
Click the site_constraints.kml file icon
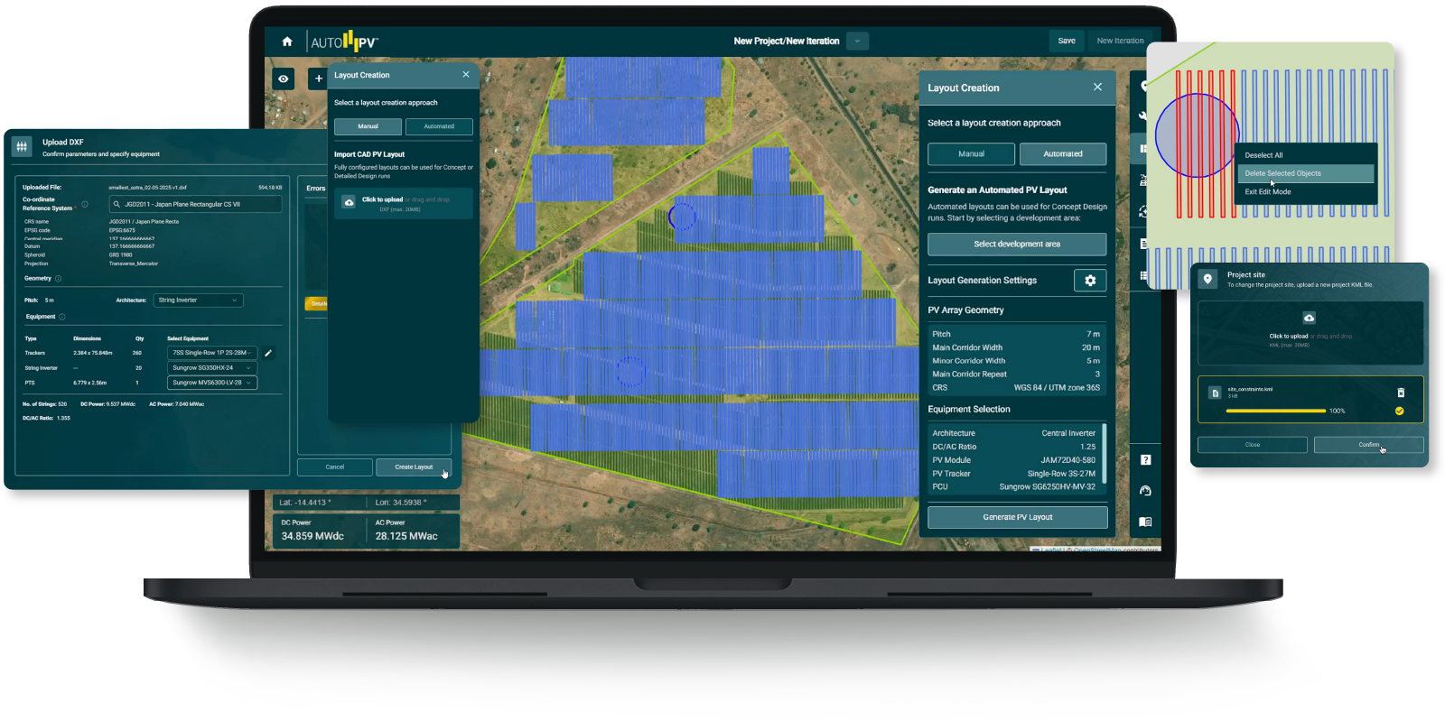point(1215,393)
